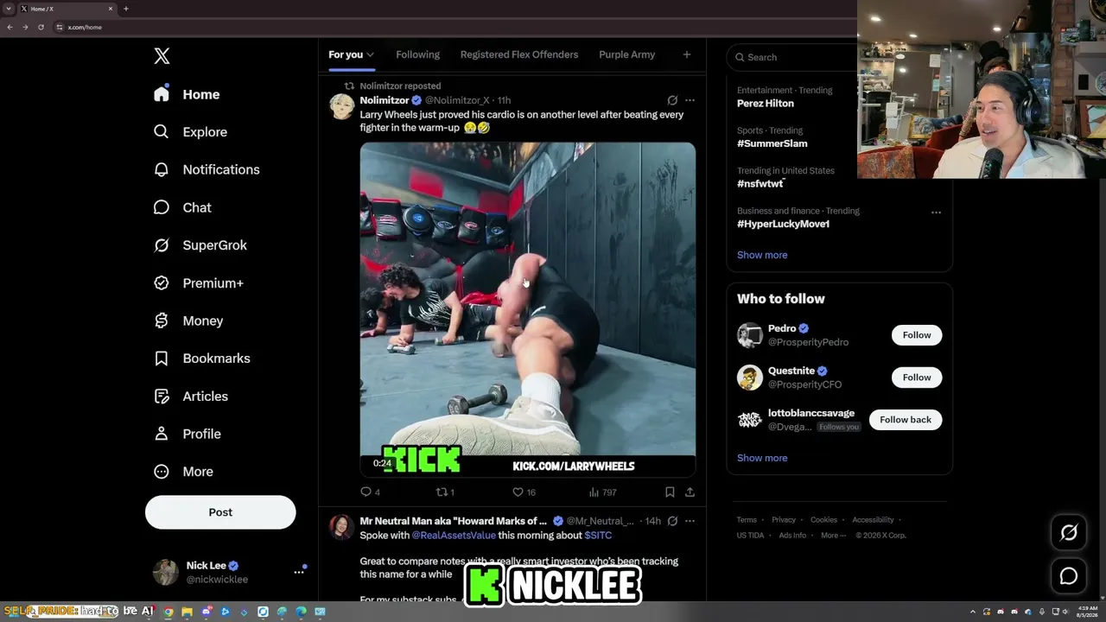
Task: View Bookmarks in the sidebar
Action: 202,359
